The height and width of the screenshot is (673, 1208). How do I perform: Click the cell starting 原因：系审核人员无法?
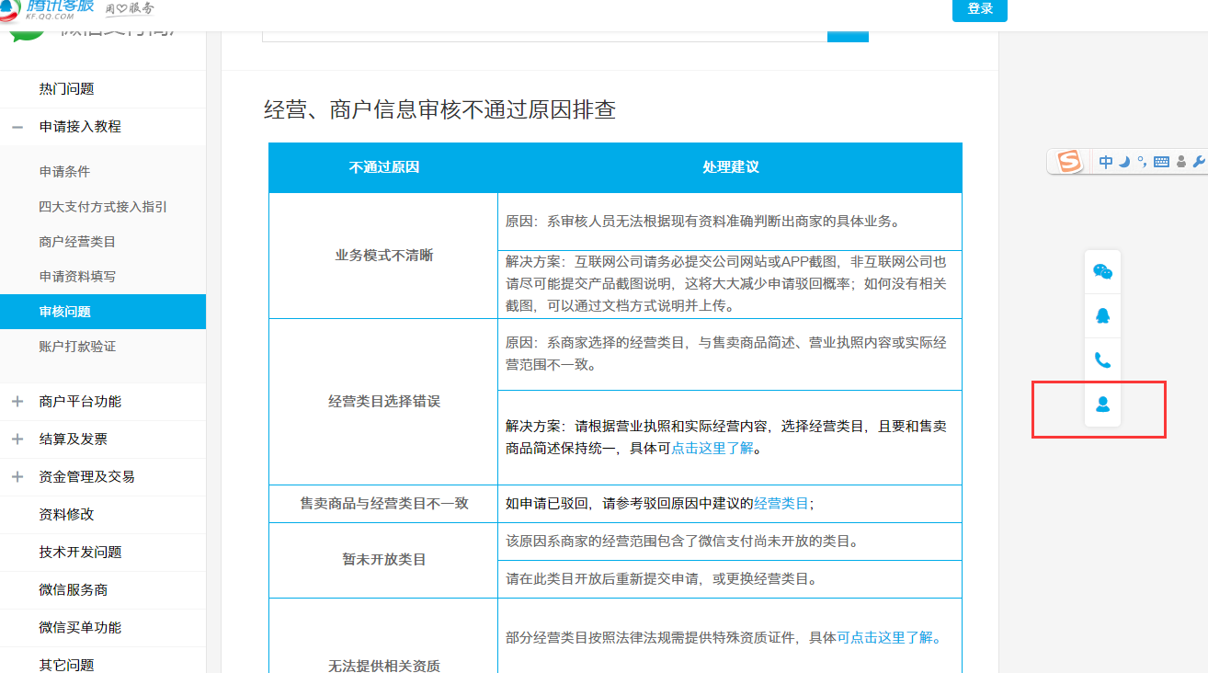pos(730,222)
